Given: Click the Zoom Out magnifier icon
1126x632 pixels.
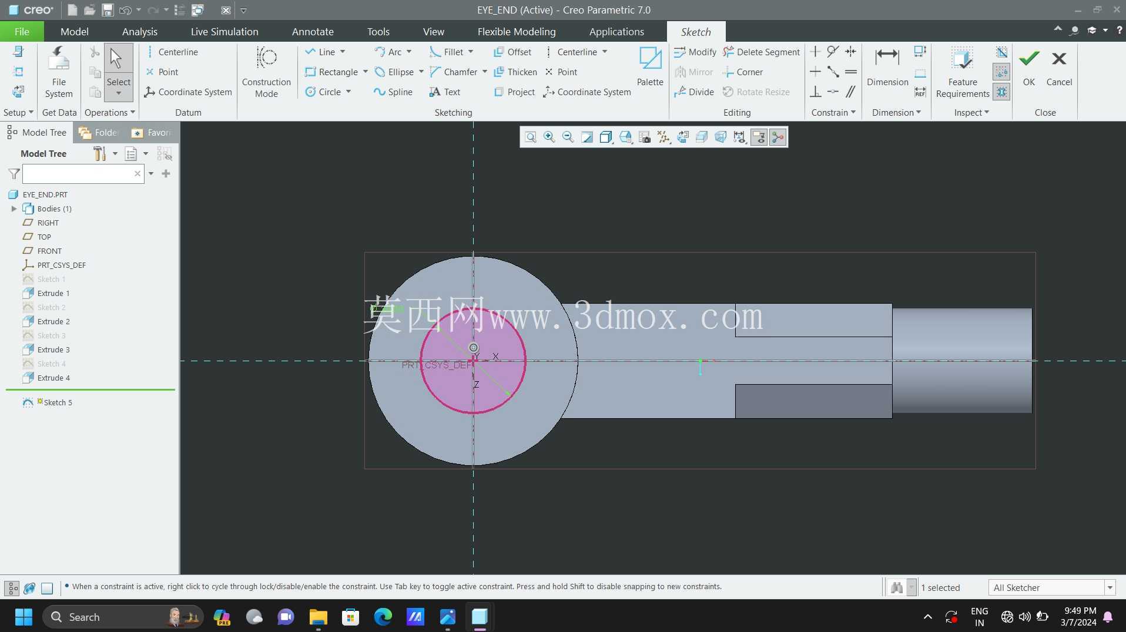Looking at the screenshot, I should point(568,137).
